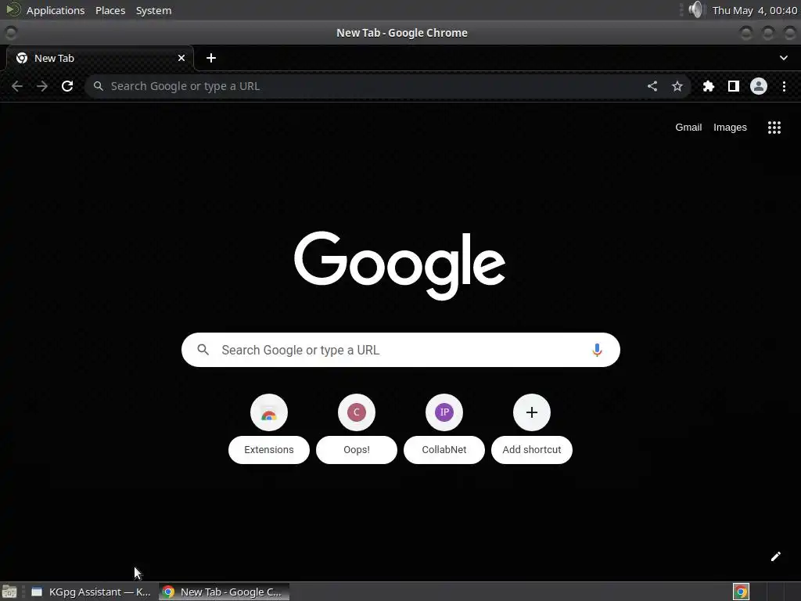The height and width of the screenshot is (601, 801).
Task: Open Chrome's three-dot menu
Action: coord(784,86)
